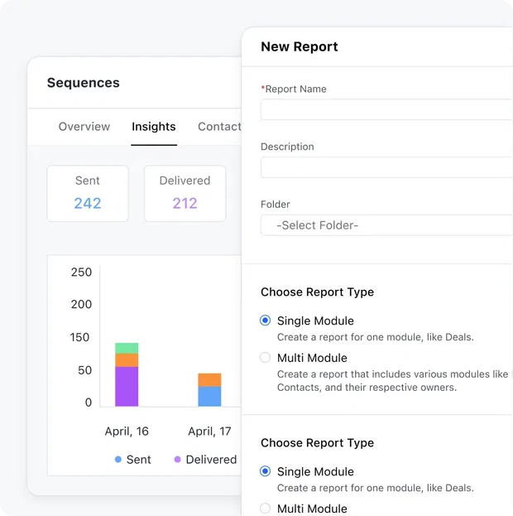Click the purple Delivered legend dot
This screenshot has height=516, width=513.
tap(178, 459)
